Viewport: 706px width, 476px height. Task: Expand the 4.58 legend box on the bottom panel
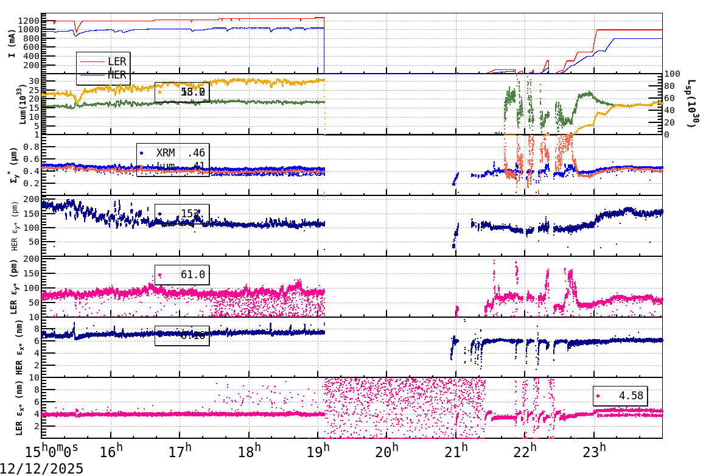tap(621, 395)
